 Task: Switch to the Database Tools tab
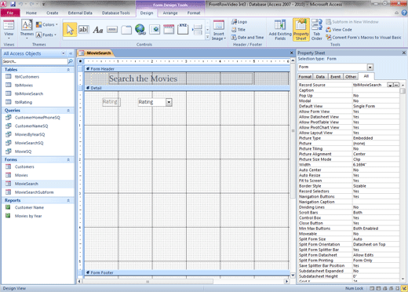(116, 13)
